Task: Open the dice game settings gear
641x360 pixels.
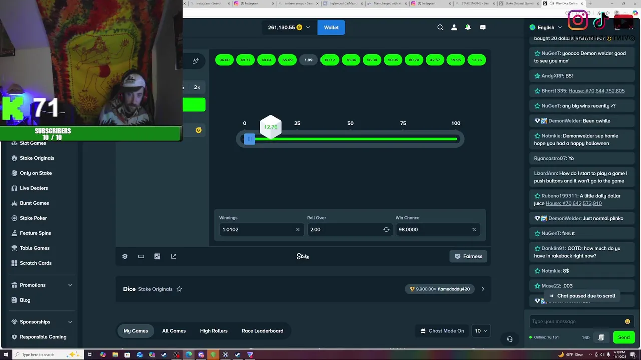Action: [125, 256]
